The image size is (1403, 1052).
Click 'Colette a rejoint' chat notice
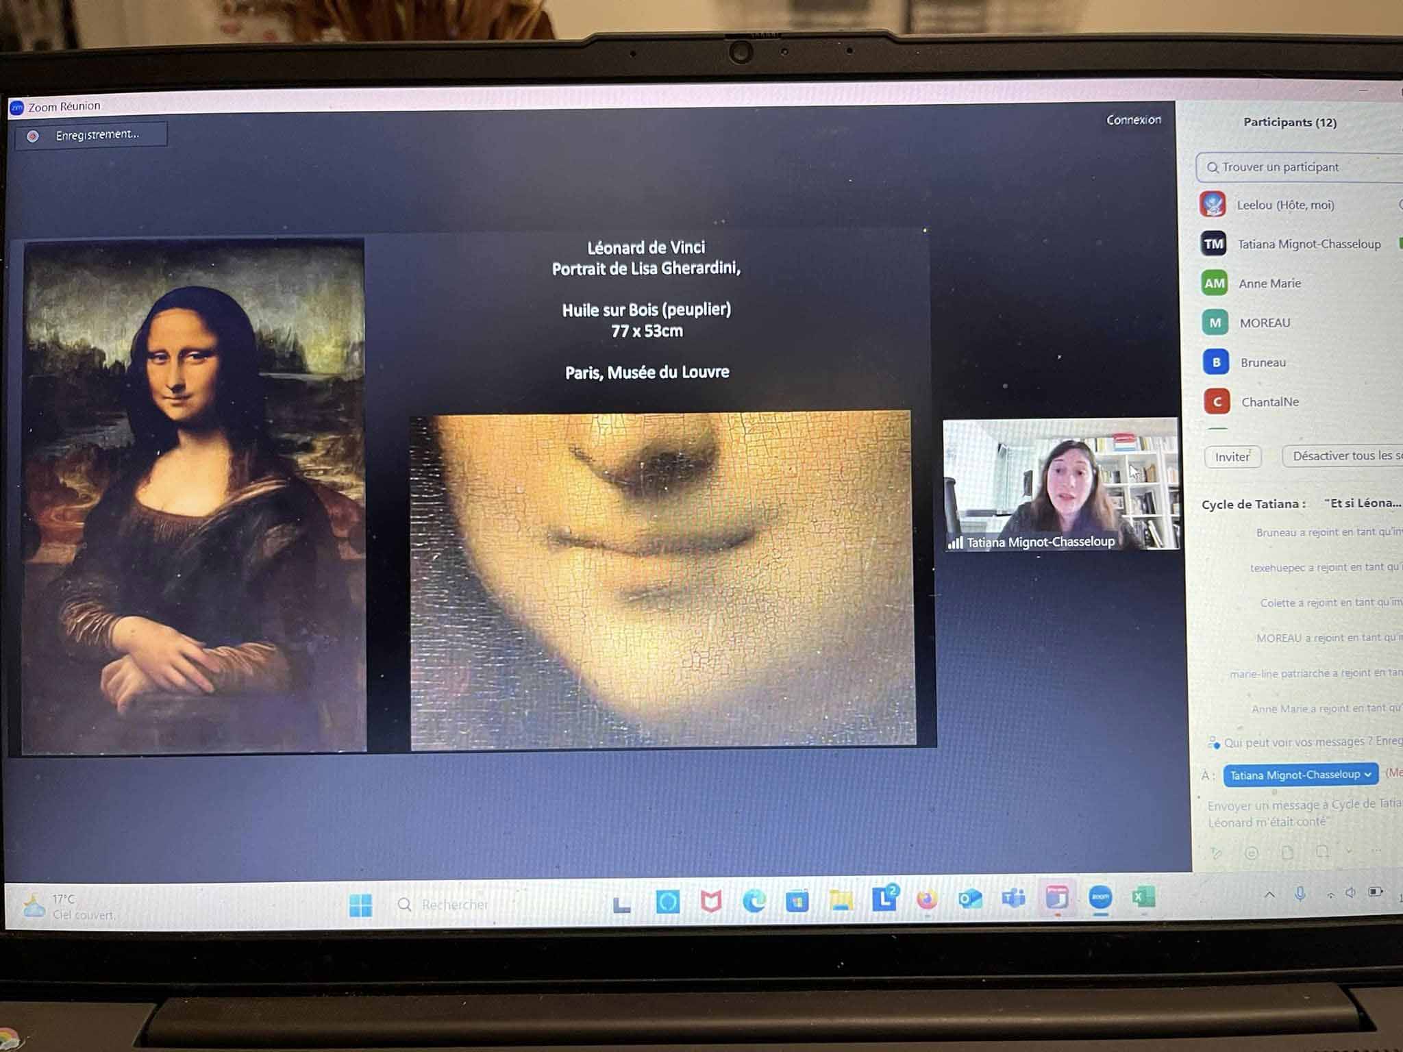coord(1331,603)
